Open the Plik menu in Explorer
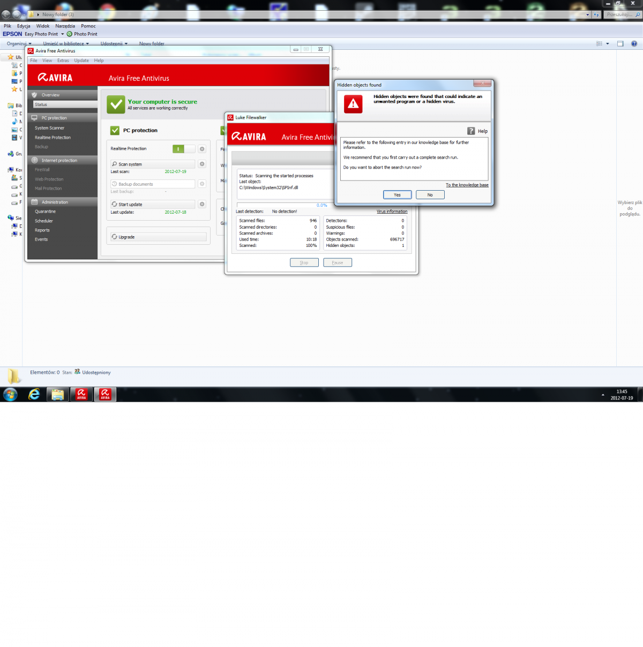Screen dimensions: 643x647 coord(8,26)
